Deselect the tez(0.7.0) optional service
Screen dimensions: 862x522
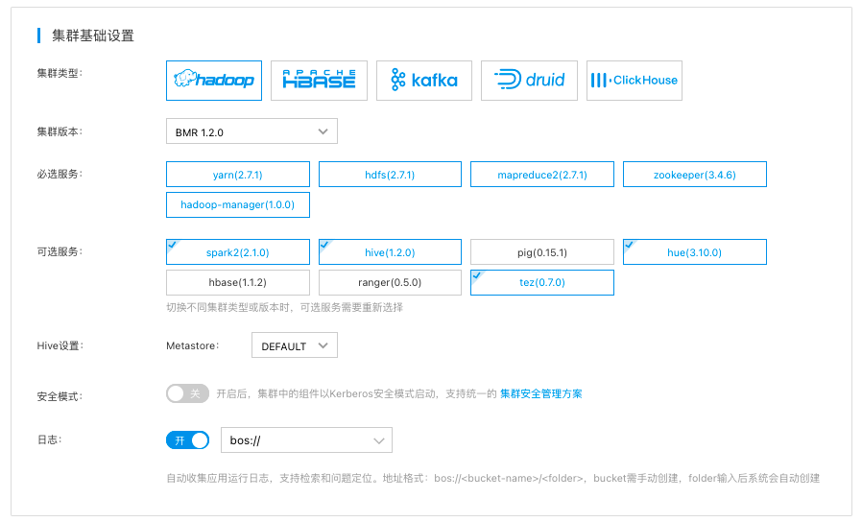(x=542, y=282)
